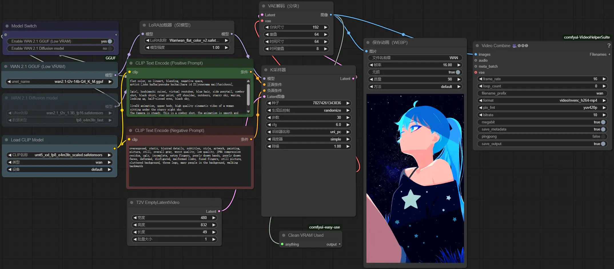Screen dimensions: 614x269
Task: Toggle Enable WAN 2.1 GGUF (Low VRAM) switch
Action: point(109,41)
